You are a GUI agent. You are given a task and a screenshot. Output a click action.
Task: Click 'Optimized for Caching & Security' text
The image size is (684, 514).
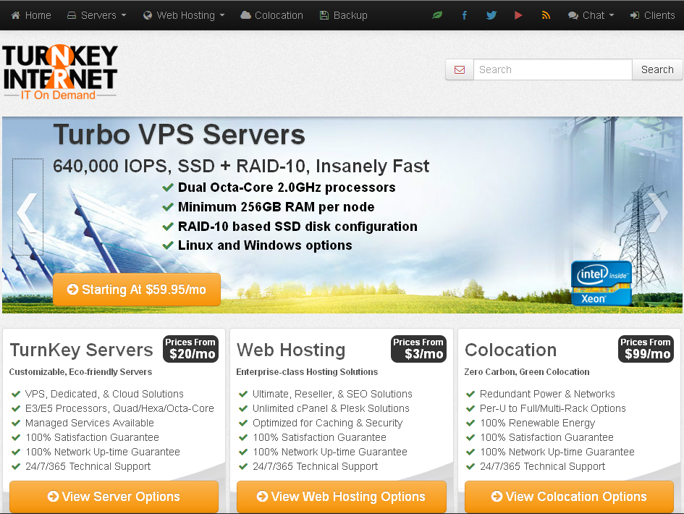(328, 423)
